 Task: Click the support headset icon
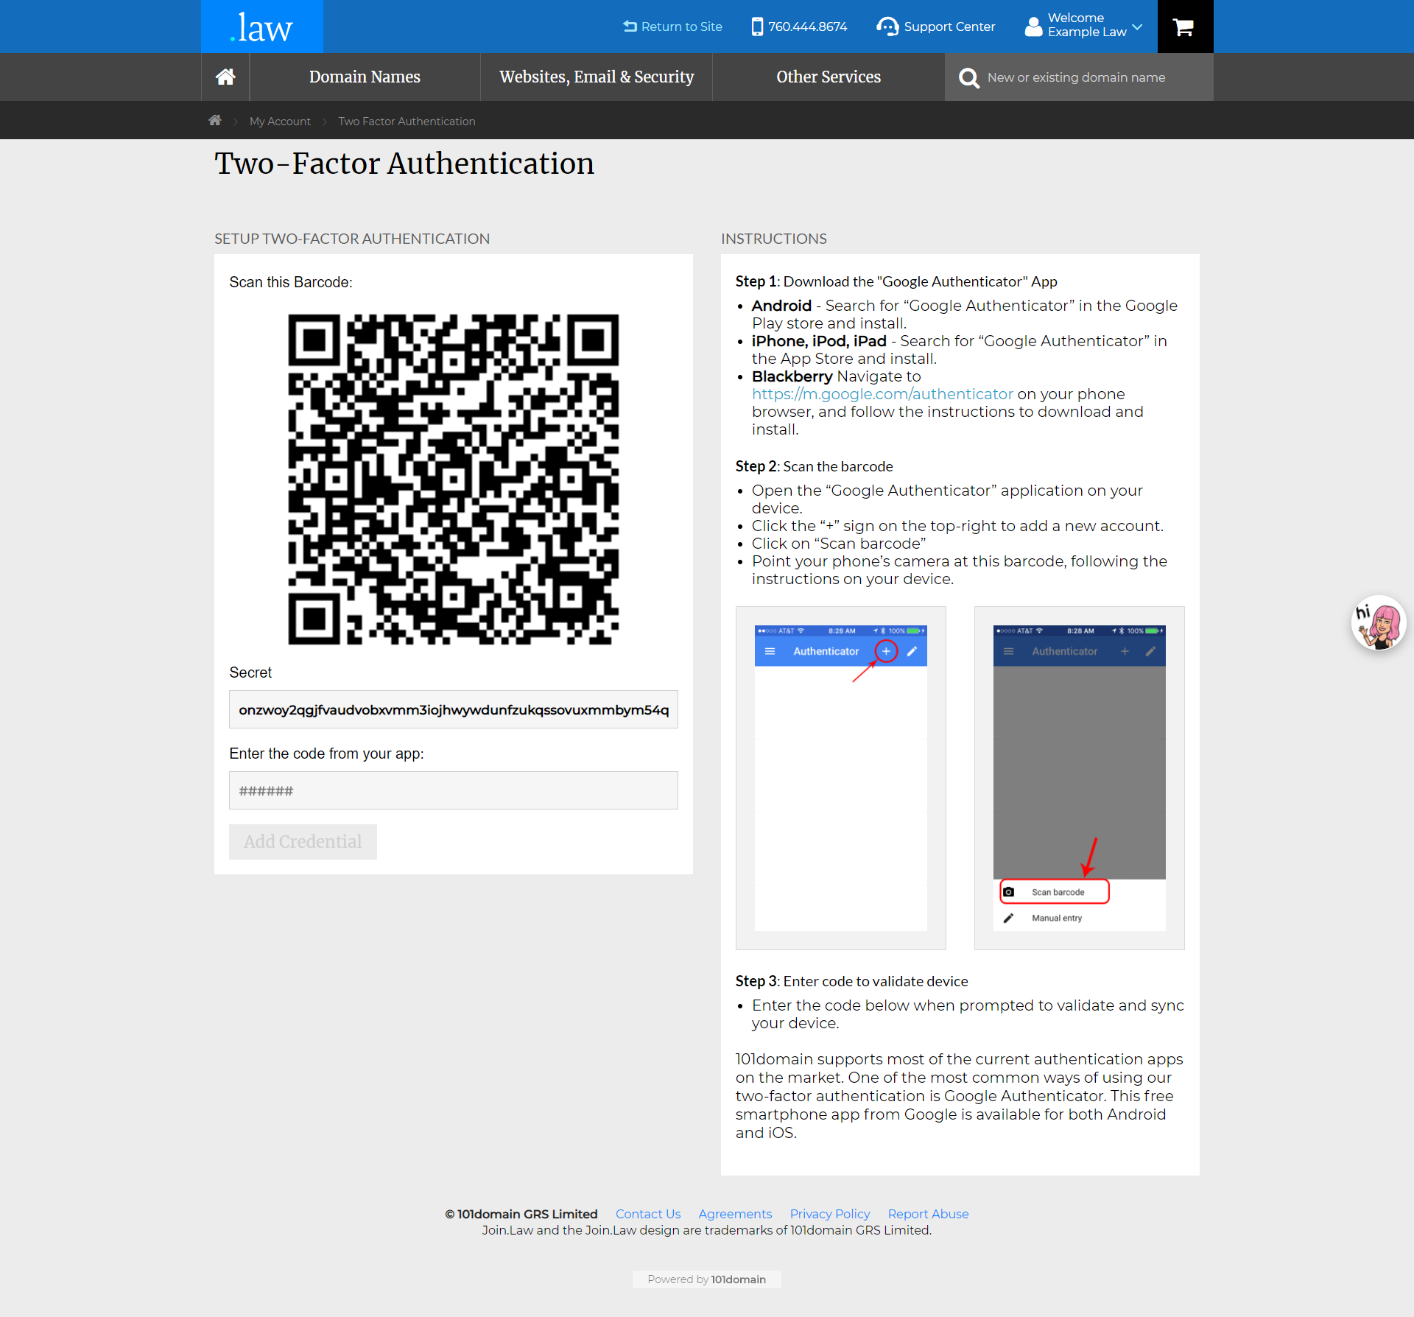pos(887,27)
